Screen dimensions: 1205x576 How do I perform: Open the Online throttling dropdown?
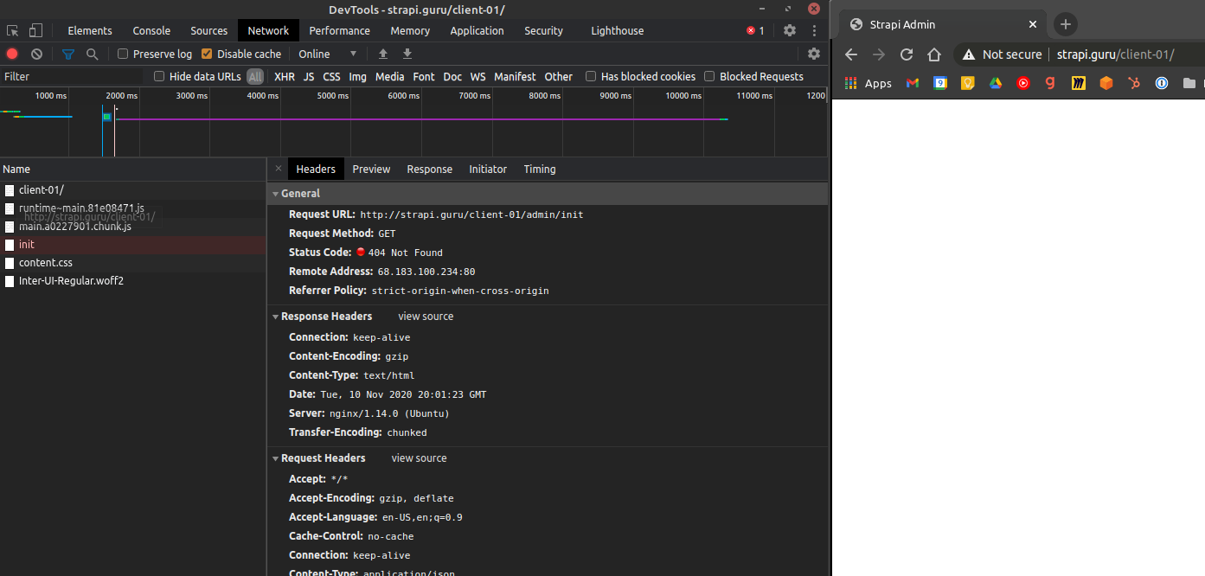point(327,53)
